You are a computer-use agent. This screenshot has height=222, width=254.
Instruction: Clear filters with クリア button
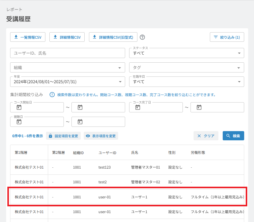point(206,136)
